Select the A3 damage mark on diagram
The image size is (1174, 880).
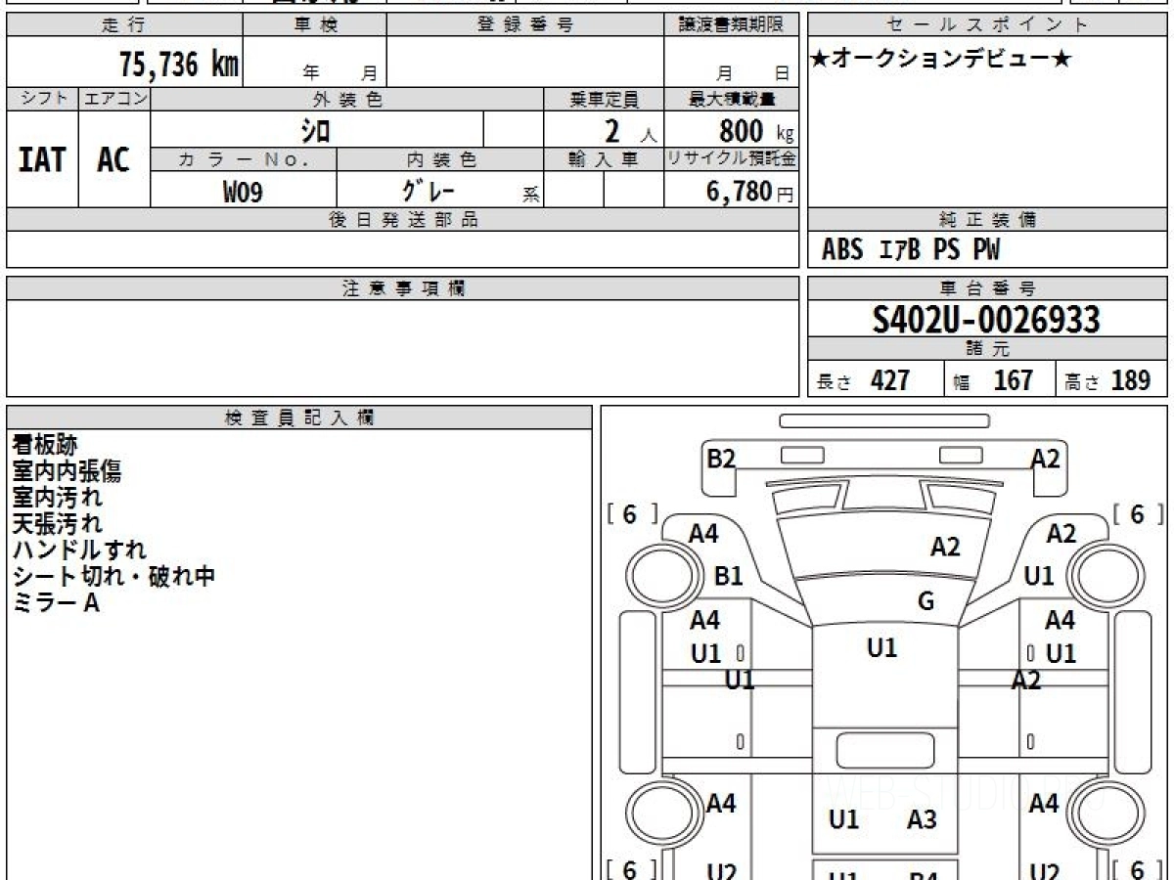(x=922, y=820)
